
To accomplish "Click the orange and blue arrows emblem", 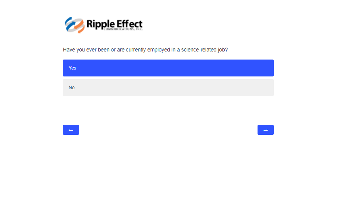I will tap(74, 25).
